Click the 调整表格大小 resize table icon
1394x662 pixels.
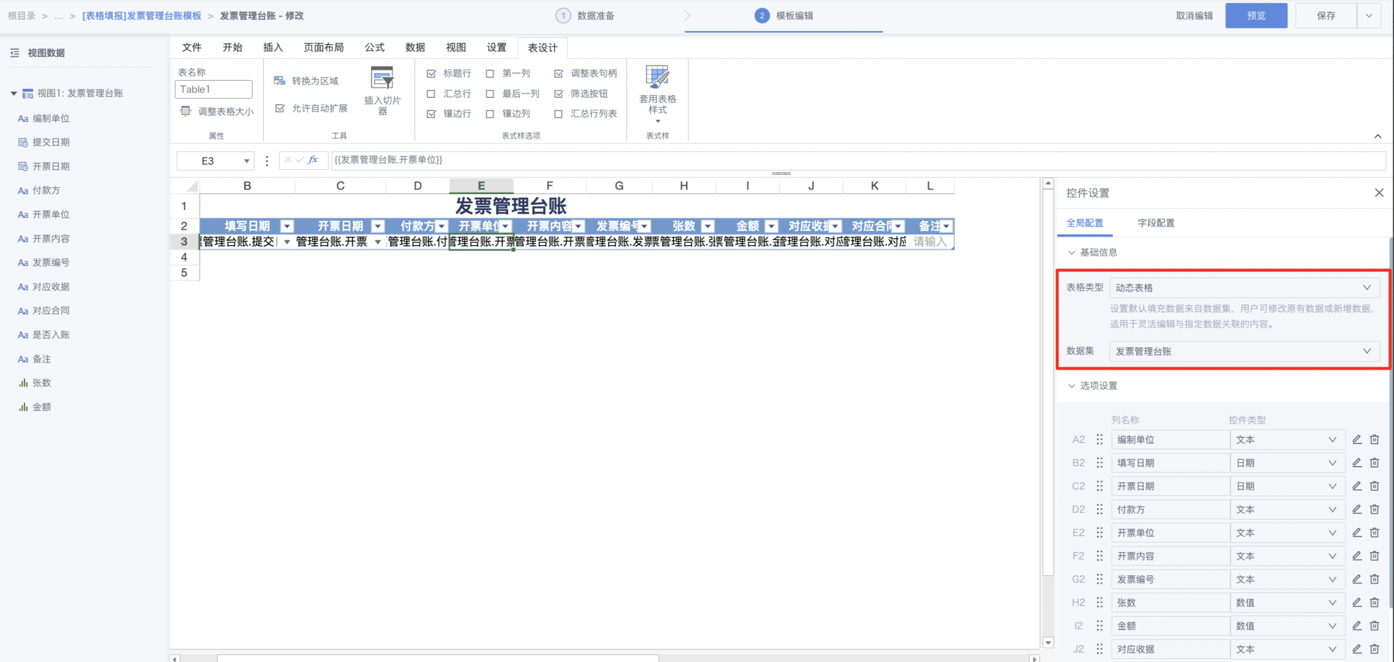coord(186,111)
